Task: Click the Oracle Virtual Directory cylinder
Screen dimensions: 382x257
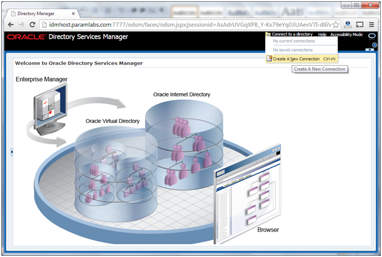Action: (116, 174)
